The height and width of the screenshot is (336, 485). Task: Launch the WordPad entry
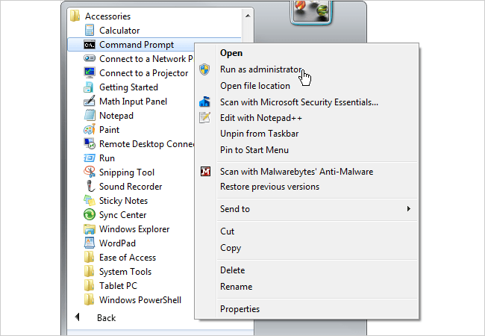click(x=118, y=243)
